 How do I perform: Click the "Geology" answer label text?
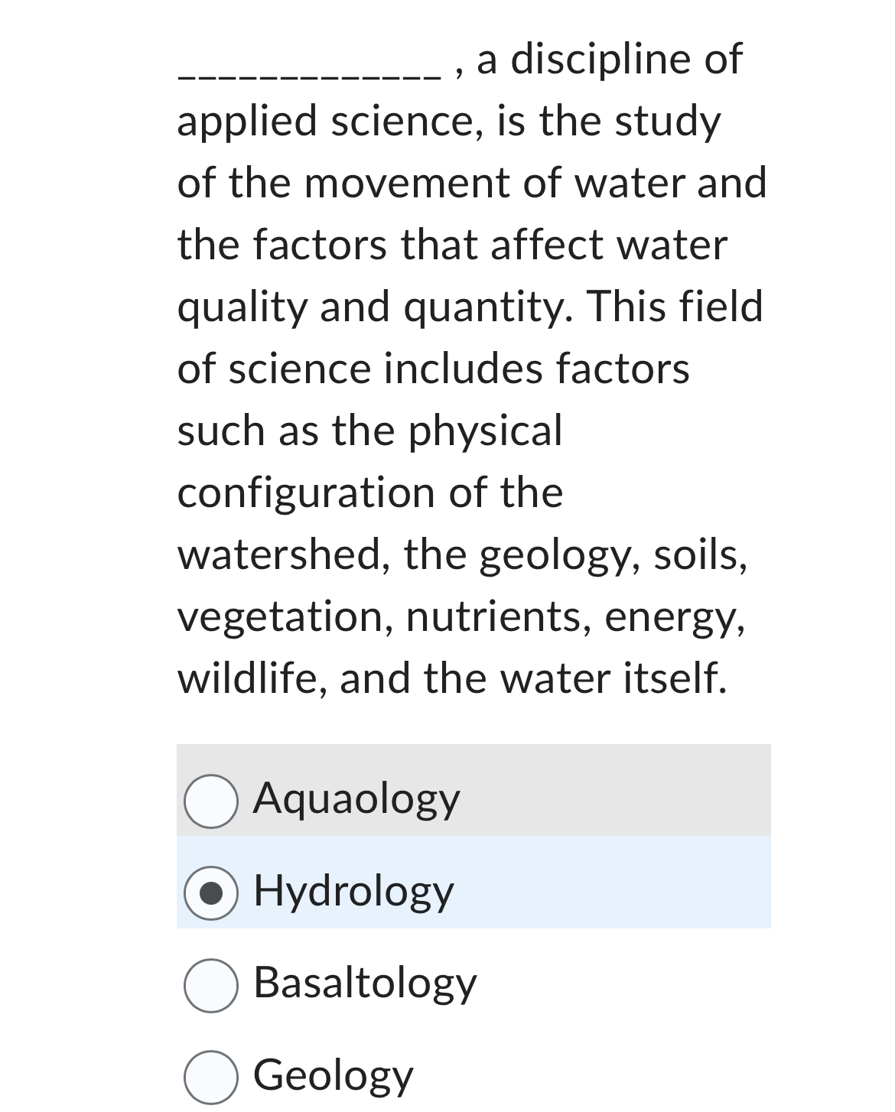point(333,1075)
